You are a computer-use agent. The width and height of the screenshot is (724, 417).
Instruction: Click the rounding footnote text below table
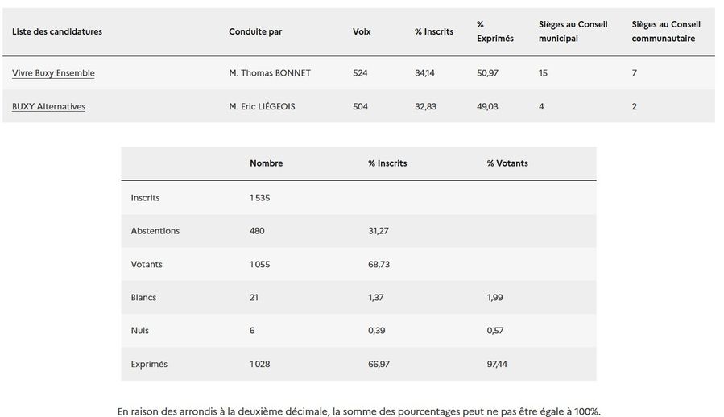(358, 411)
